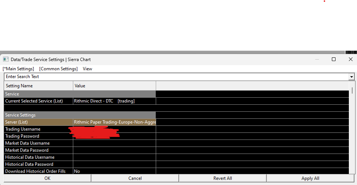The image size is (357, 185).
Task: Select the Value column header
Action: [115, 86]
